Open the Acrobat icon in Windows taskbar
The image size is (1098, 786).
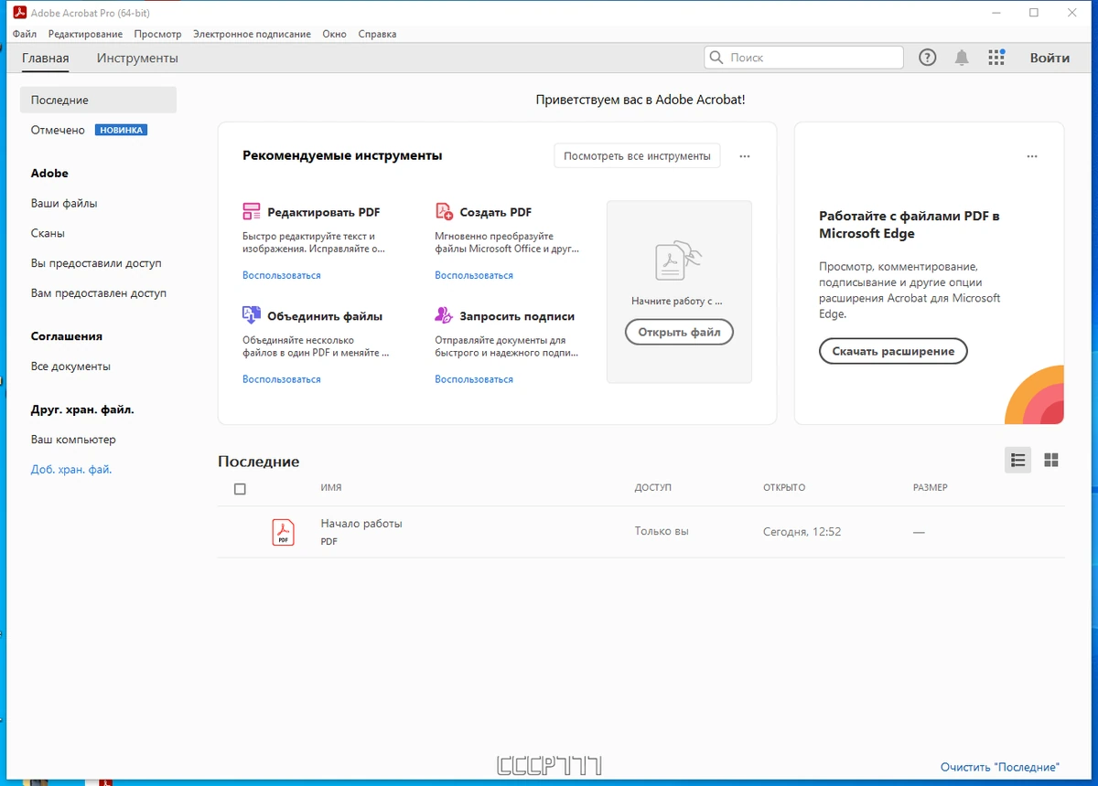tap(105, 781)
